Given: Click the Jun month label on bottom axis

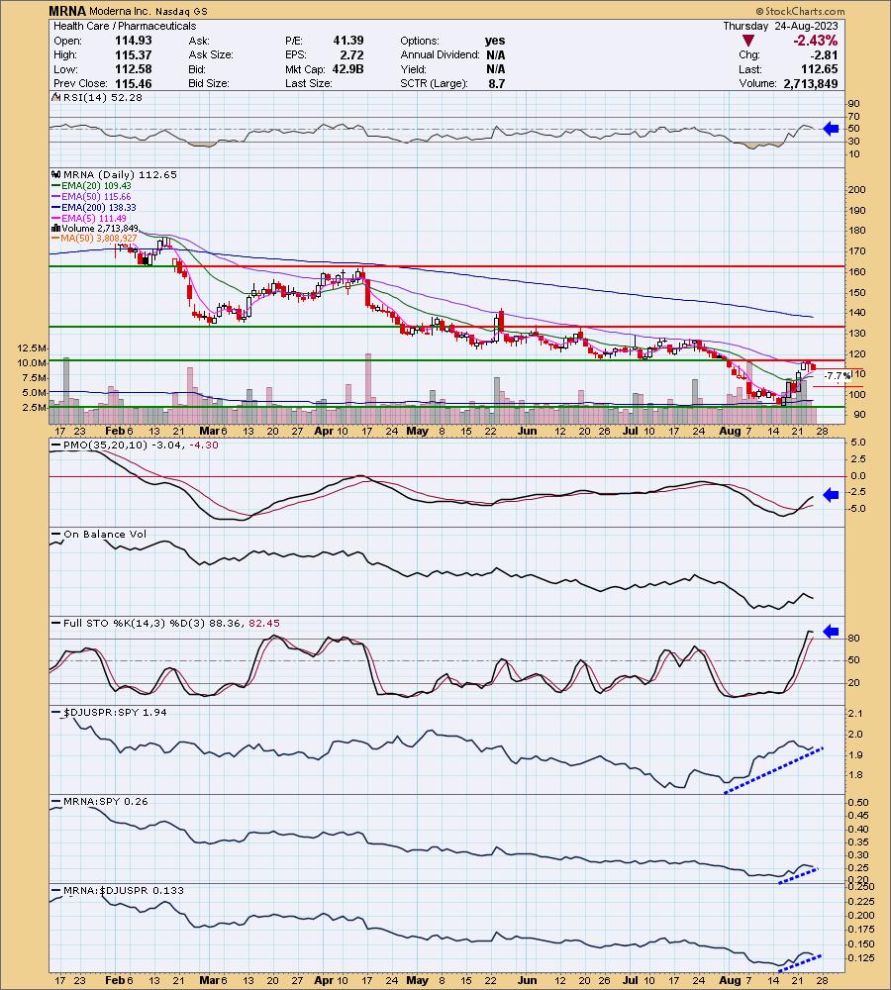Looking at the screenshot, I should click(x=527, y=980).
